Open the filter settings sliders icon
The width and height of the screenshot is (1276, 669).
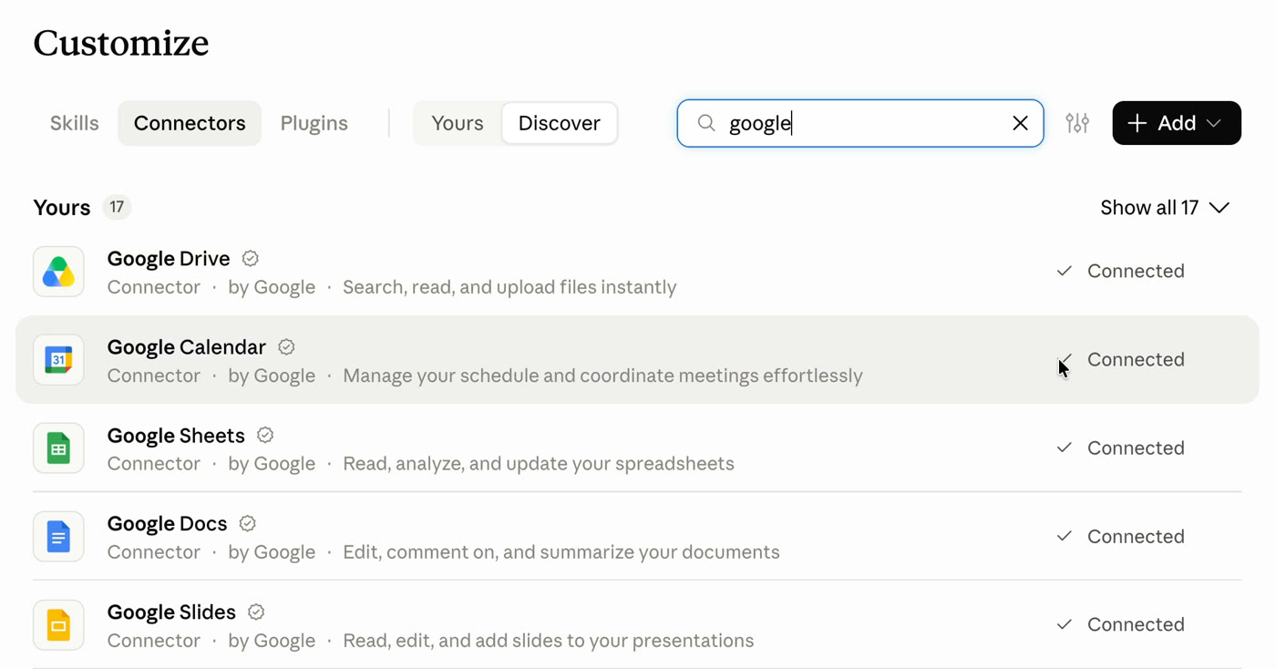1077,123
